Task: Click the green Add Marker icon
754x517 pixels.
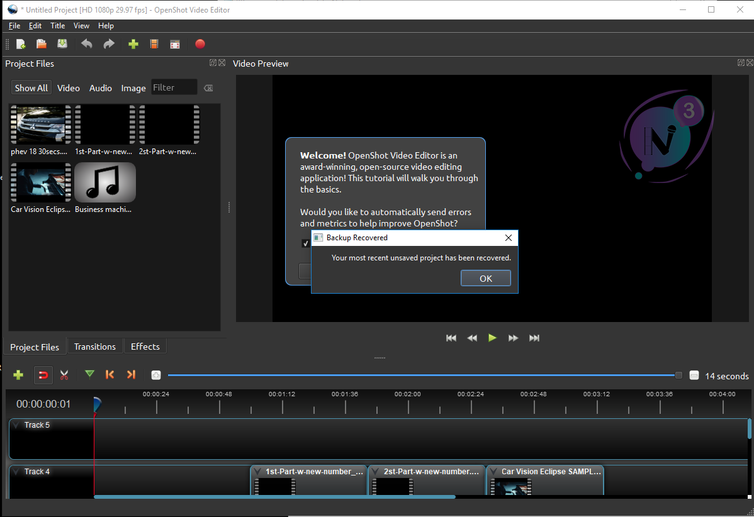Action: (x=89, y=374)
